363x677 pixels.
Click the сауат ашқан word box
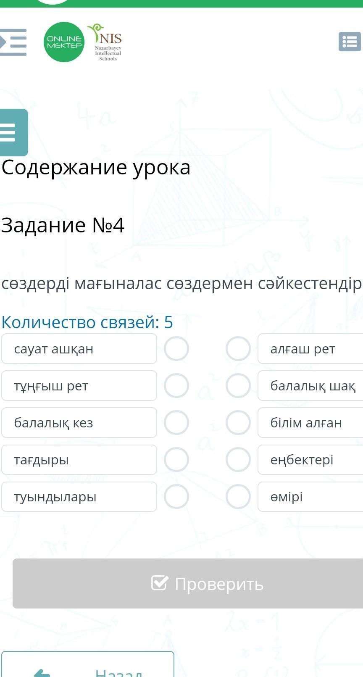coord(79,349)
